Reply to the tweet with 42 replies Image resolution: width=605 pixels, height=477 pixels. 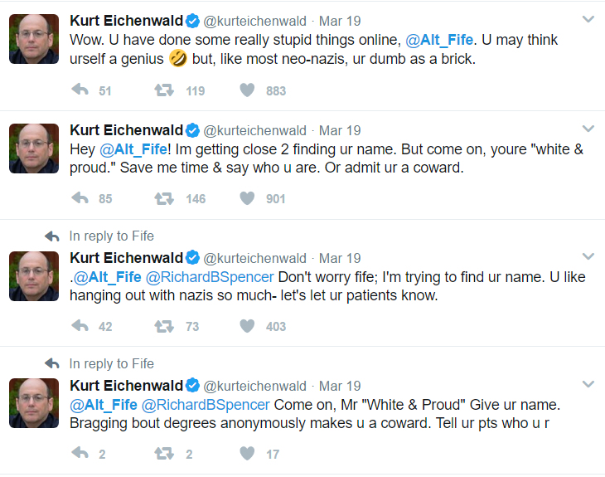pos(80,326)
